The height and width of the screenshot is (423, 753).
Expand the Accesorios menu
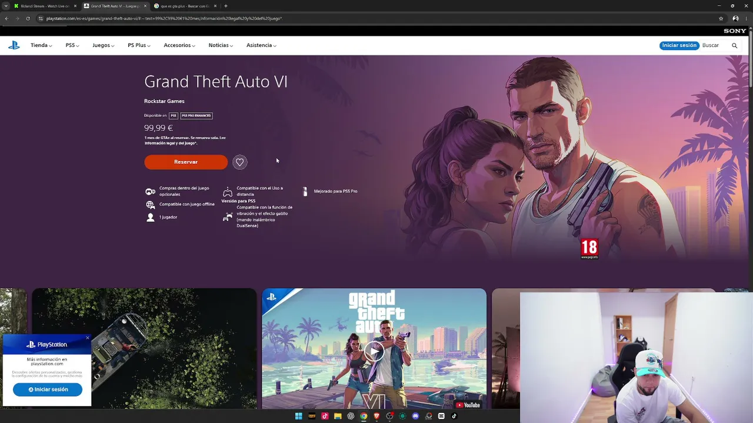pyautogui.click(x=179, y=45)
